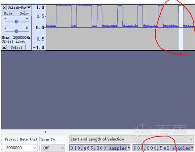The width and height of the screenshot is (195, 152).
Task: Click the track gain slider knob
Action: [x=16, y=22]
